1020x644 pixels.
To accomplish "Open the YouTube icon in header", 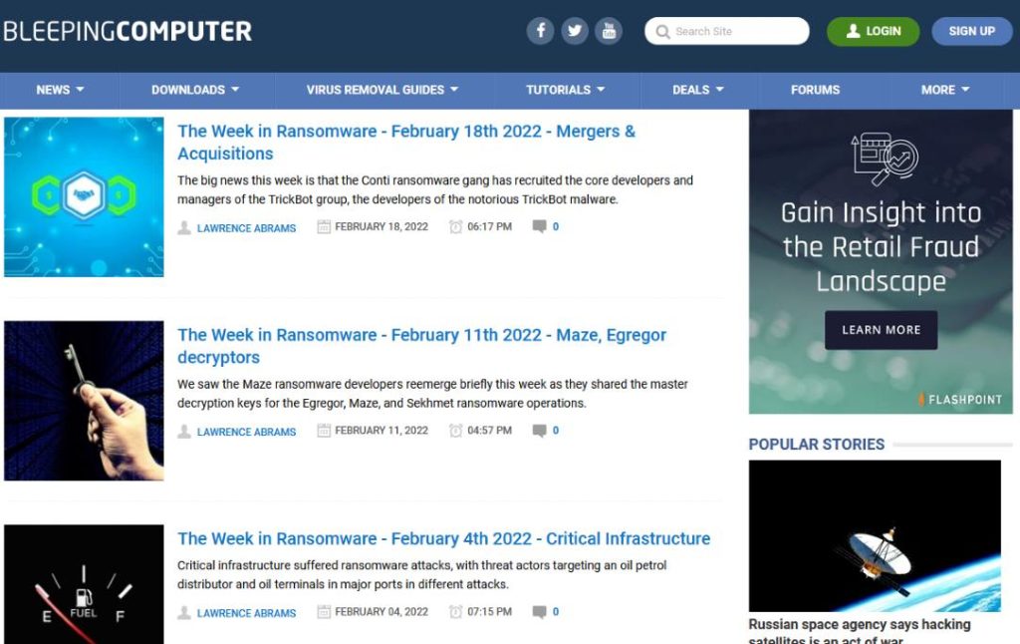I will click(609, 31).
